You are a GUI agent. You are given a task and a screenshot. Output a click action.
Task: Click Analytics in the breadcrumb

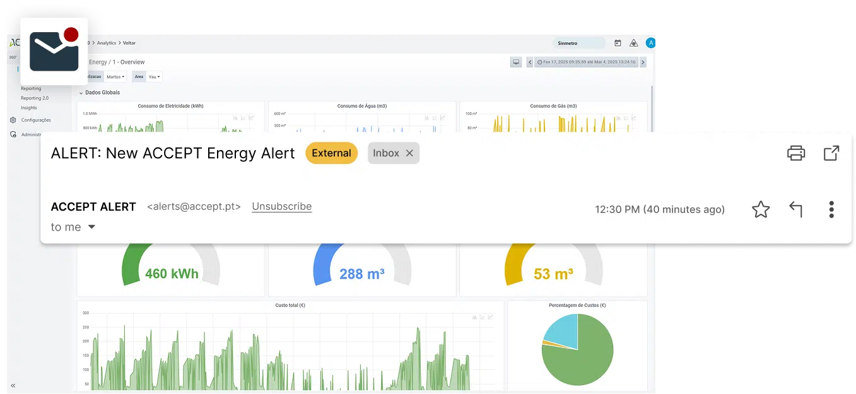[x=107, y=43]
